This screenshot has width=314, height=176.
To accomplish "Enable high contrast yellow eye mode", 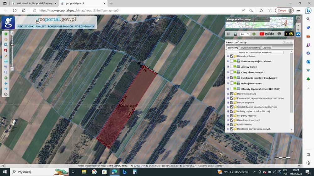I will click(289, 34).
